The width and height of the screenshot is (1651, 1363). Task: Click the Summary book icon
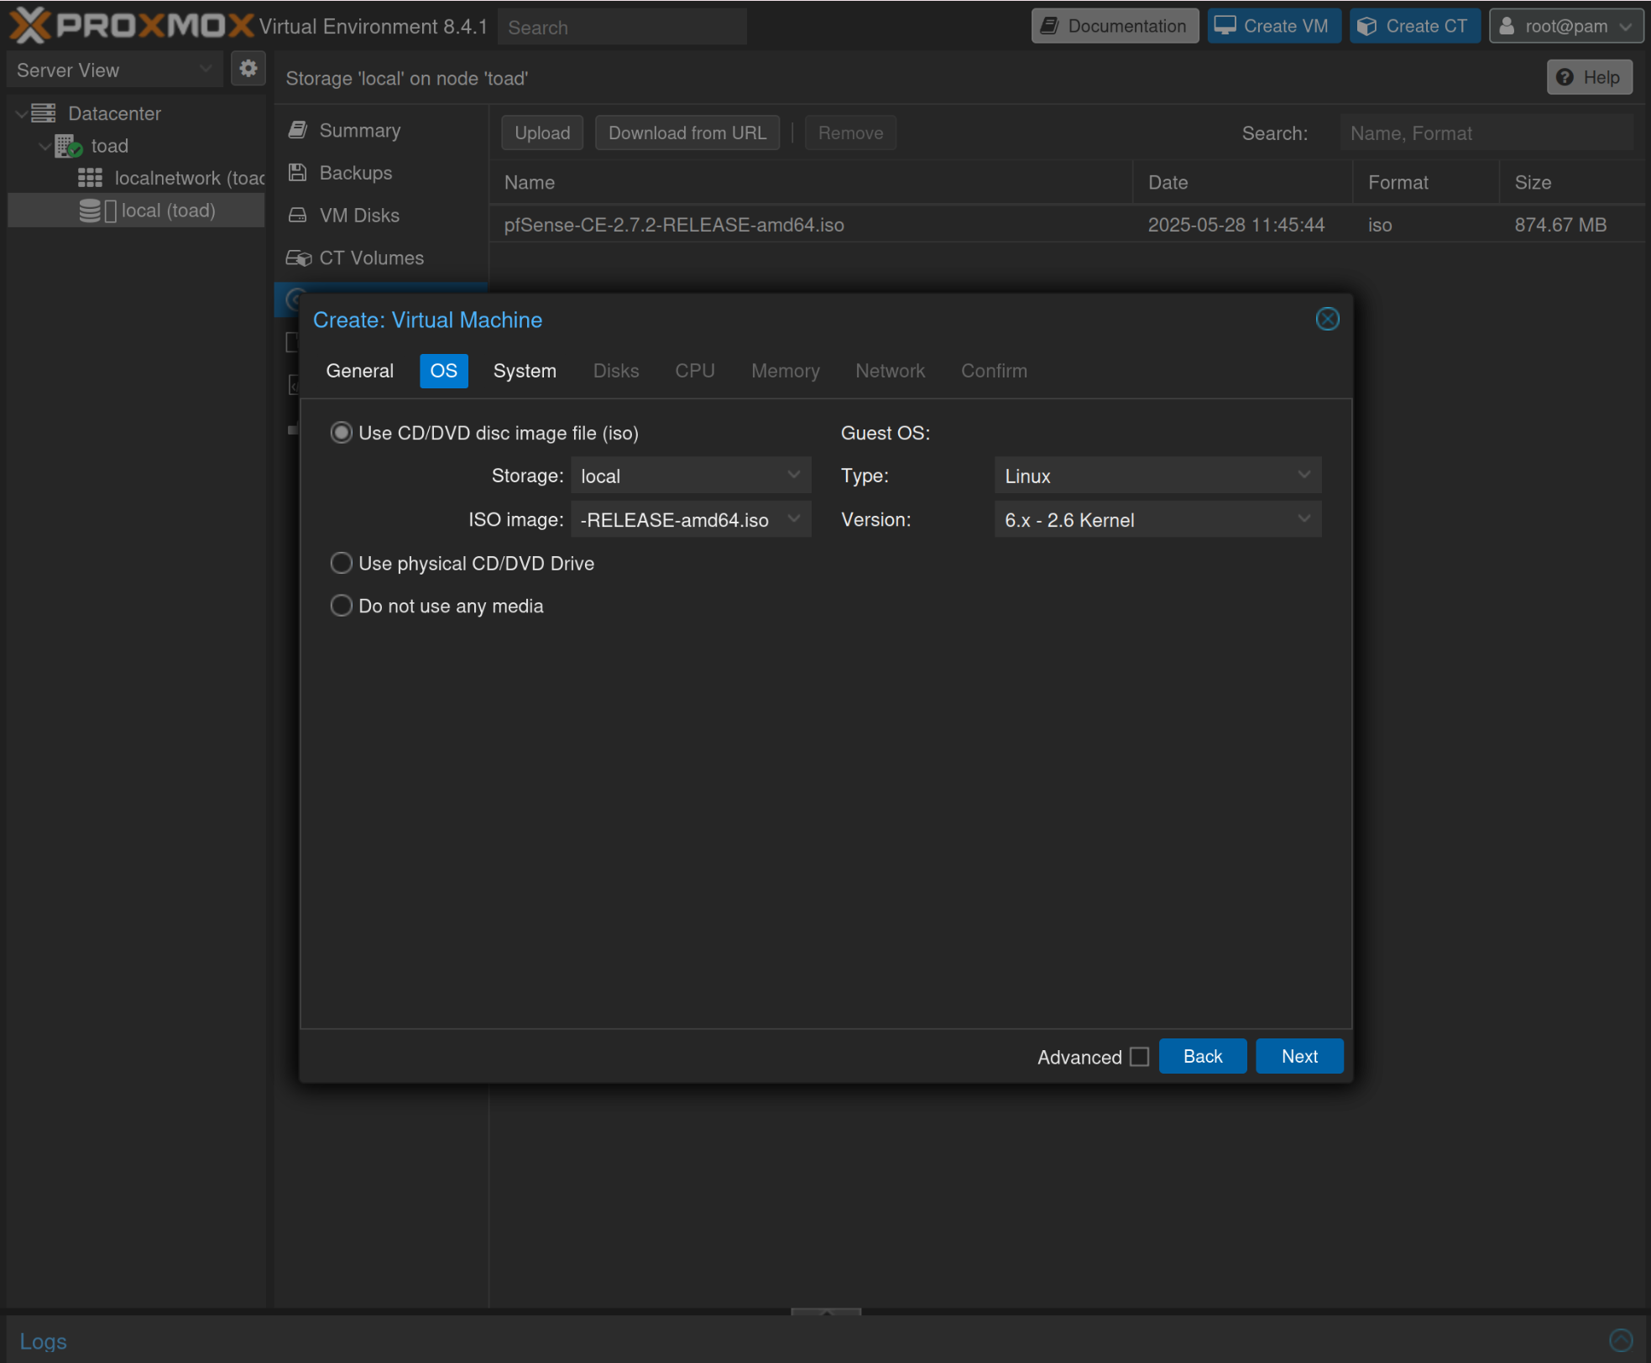(x=297, y=130)
